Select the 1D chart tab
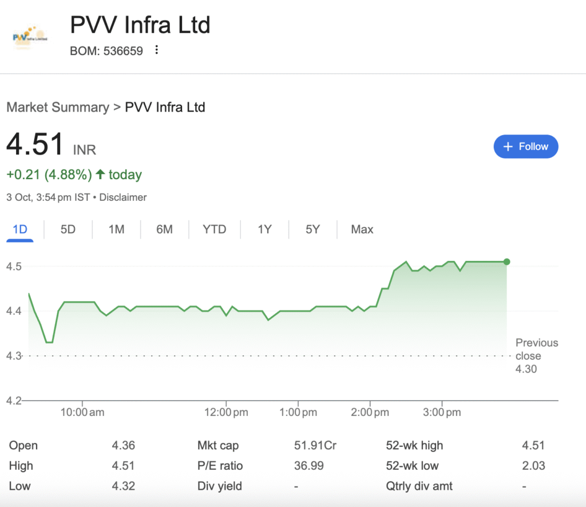 click(x=20, y=229)
